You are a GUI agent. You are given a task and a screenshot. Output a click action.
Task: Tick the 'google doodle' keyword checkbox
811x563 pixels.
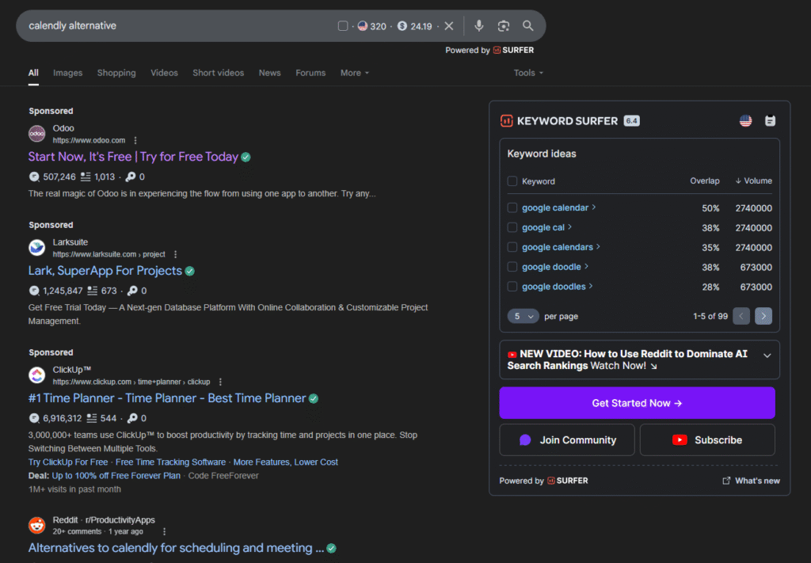(x=512, y=267)
